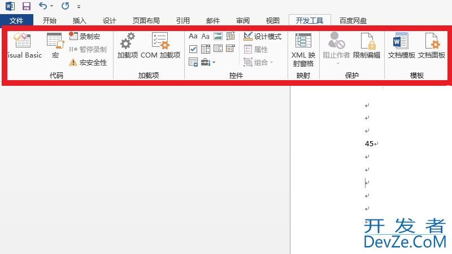Insert plain text content control (second Aa)
This screenshot has width=452, height=254.
(205, 36)
